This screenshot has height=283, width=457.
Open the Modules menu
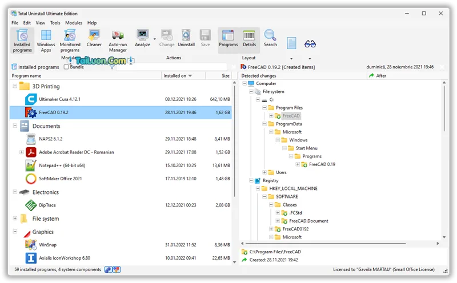[74, 23]
